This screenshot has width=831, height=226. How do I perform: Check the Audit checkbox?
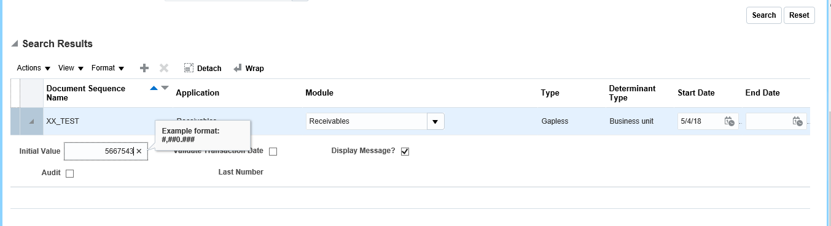69,173
